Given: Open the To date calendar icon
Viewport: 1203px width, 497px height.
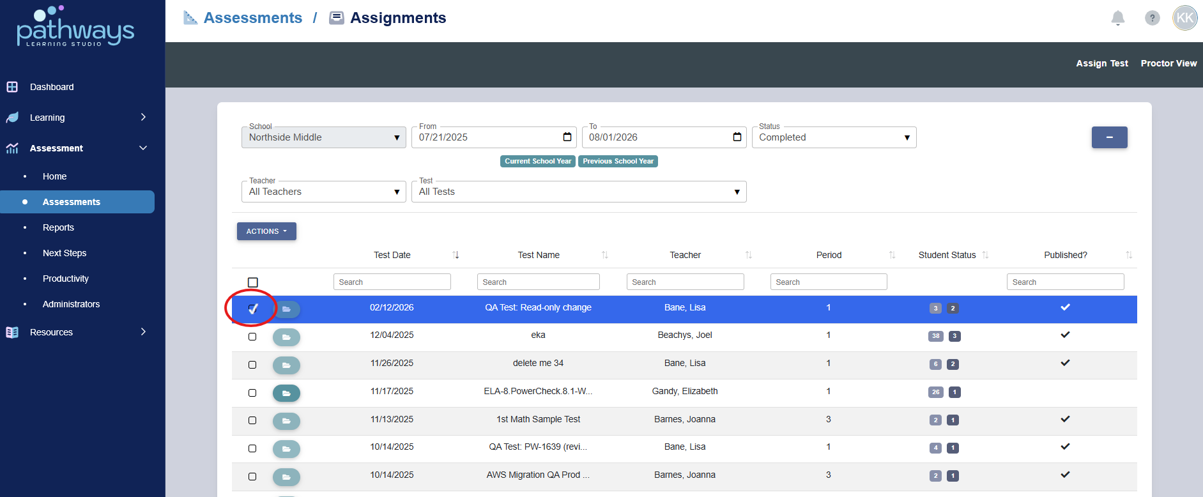Looking at the screenshot, I should [x=737, y=137].
